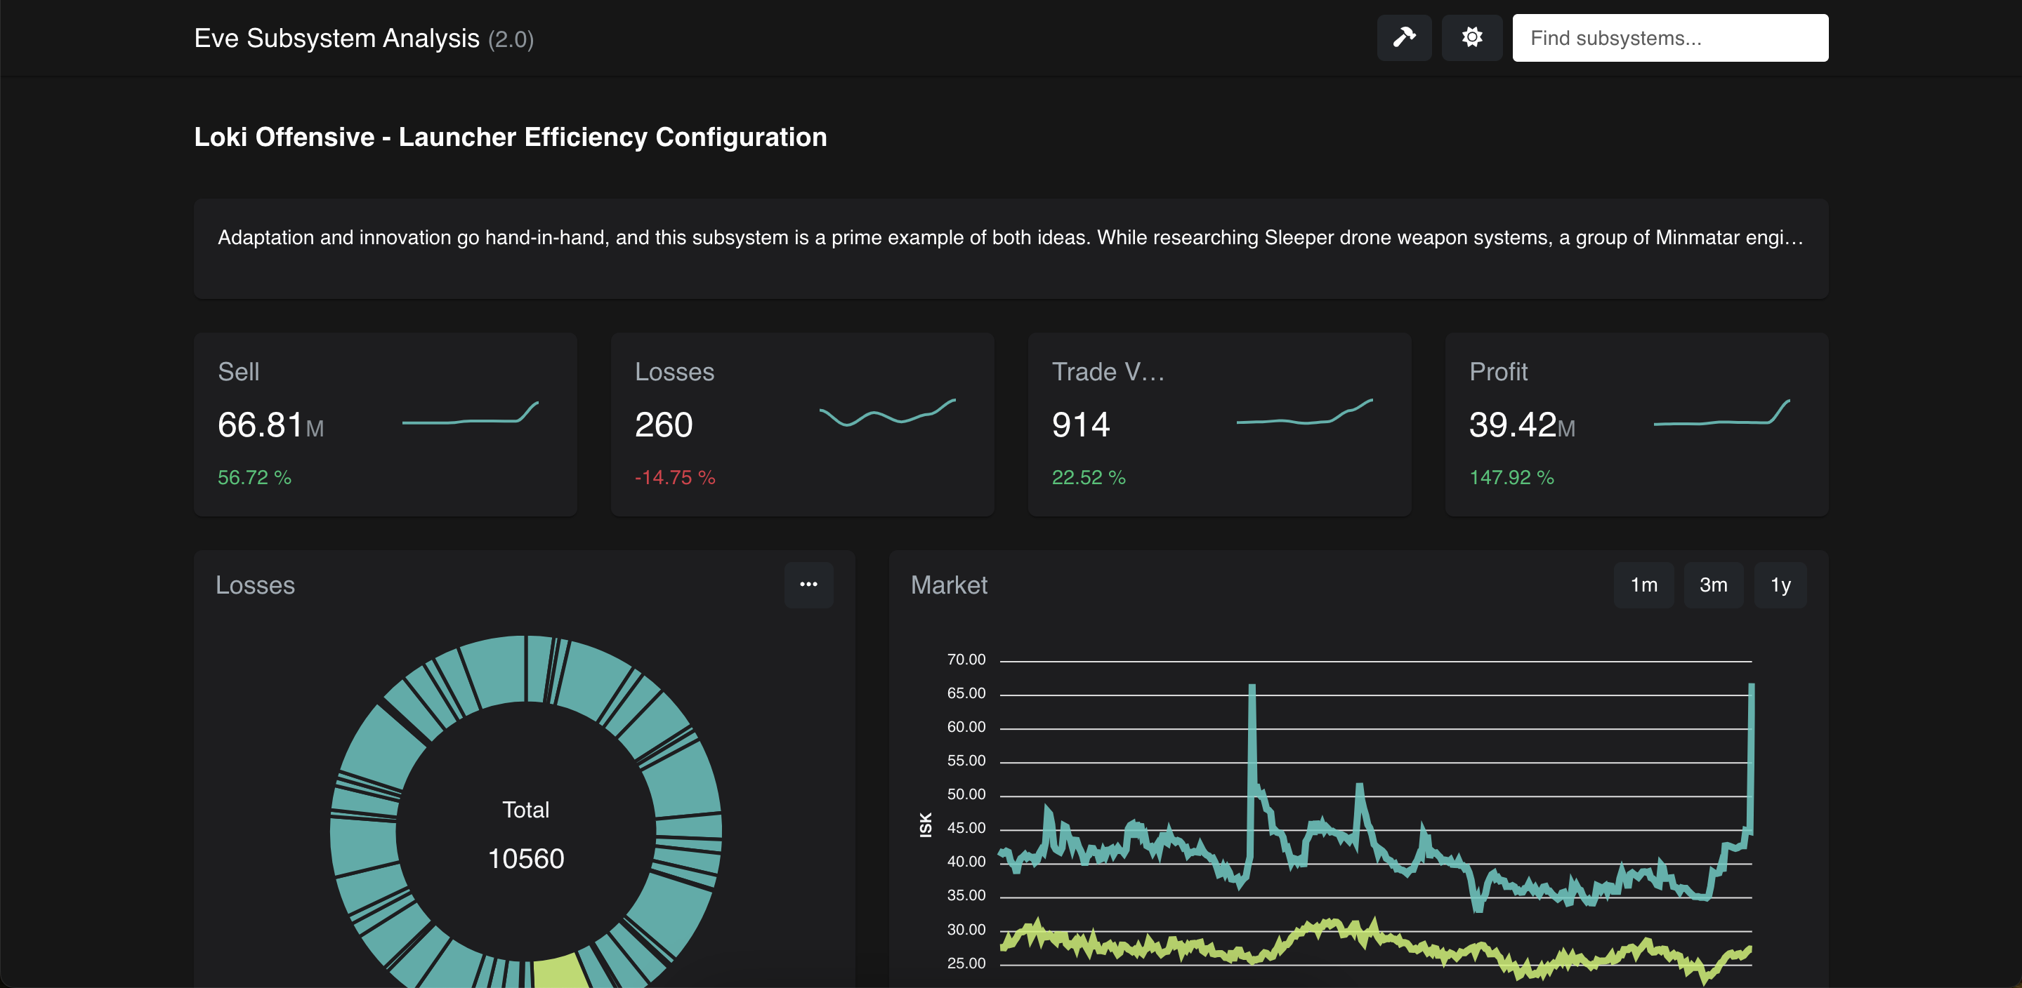Viewport: 2022px width, 988px height.
Task: Click the 70.00 axis label on Market chart
Action: pyautogui.click(x=966, y=660)
